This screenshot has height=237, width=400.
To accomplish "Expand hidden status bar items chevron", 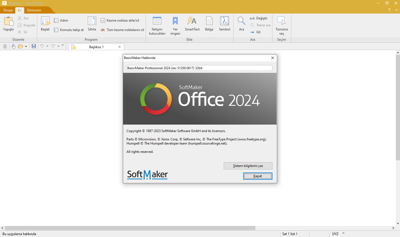I will click(343, 233).
